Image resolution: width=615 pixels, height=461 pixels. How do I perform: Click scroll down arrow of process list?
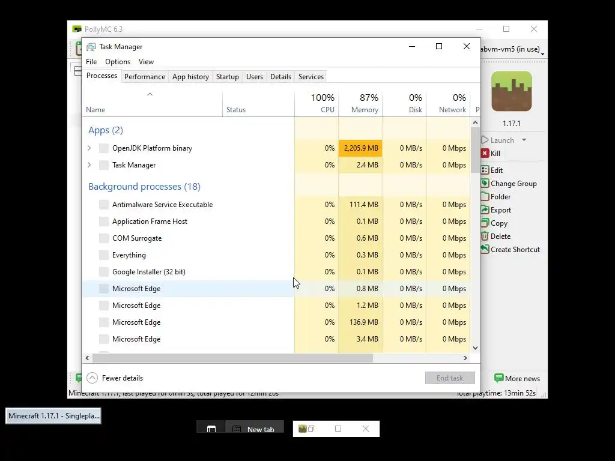pos(476,348)
